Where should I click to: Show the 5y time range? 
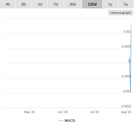(x=126, y=4)
